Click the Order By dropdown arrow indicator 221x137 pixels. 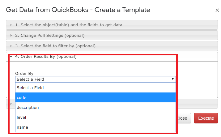[173, 79]
